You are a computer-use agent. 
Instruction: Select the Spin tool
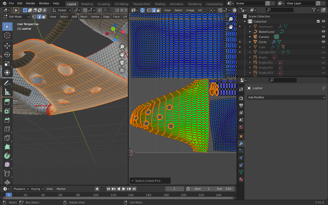click(x=7, y=156)
